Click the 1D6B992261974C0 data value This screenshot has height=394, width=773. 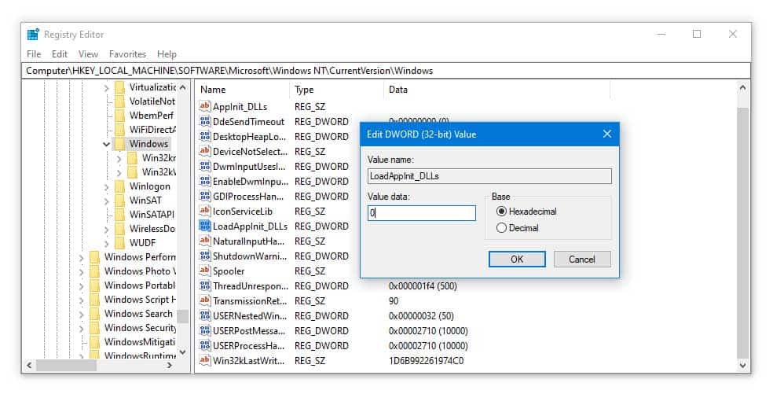point(426,360)
